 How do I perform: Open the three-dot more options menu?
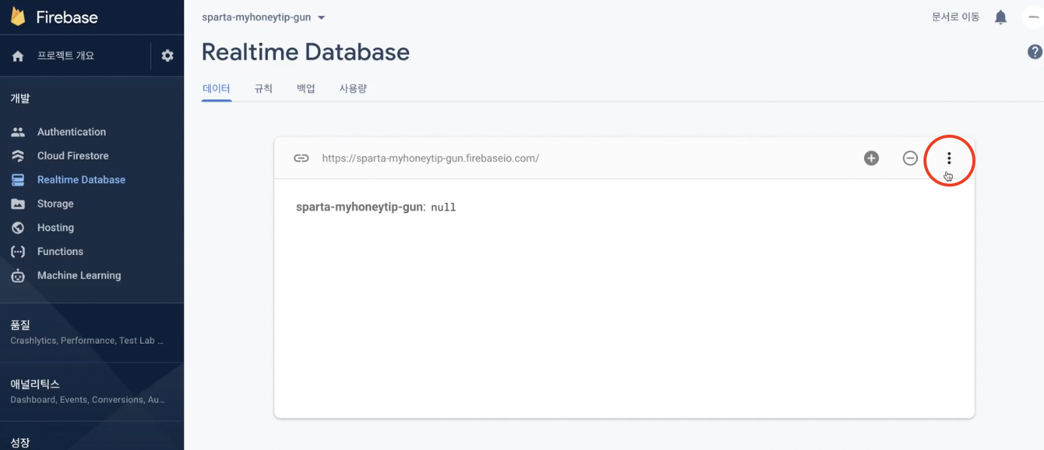click(x=949, y=158)
